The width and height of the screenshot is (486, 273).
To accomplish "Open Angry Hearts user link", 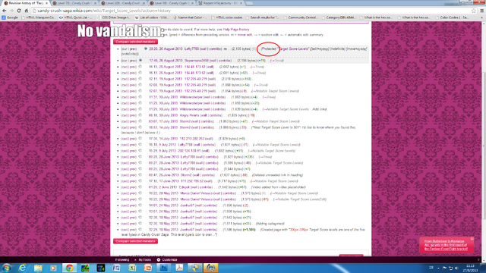I will click(189, 115).
